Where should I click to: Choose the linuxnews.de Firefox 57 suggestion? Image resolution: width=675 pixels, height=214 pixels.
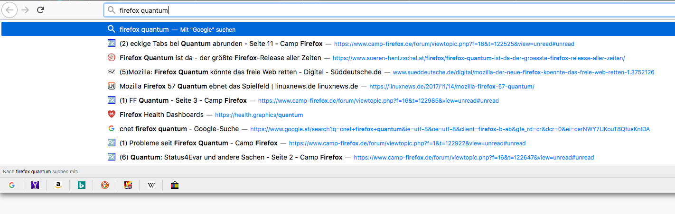239,86
